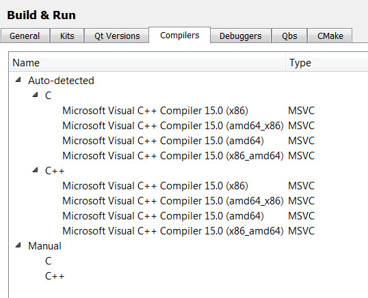Switch to the Debuggers tab
This screenshot has width=368, height=298.
point(241,36)
